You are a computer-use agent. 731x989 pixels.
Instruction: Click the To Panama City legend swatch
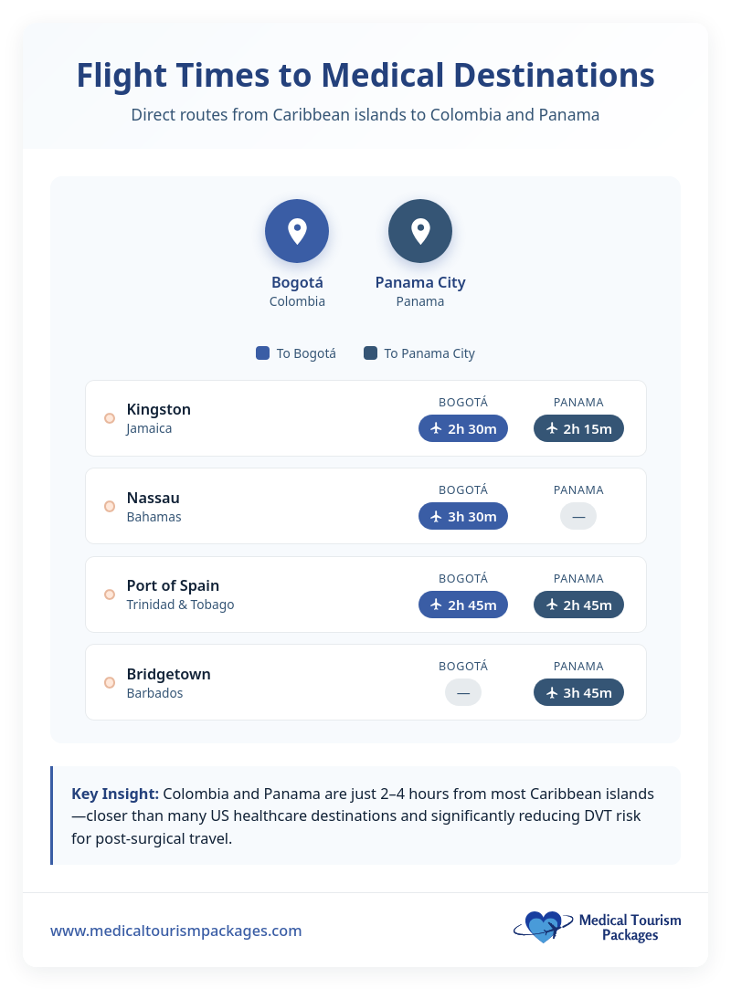(x=370, y=353)
